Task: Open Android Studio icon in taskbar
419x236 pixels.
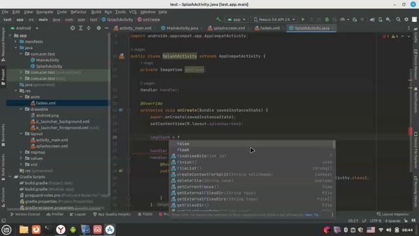Action: click(109, 229)
